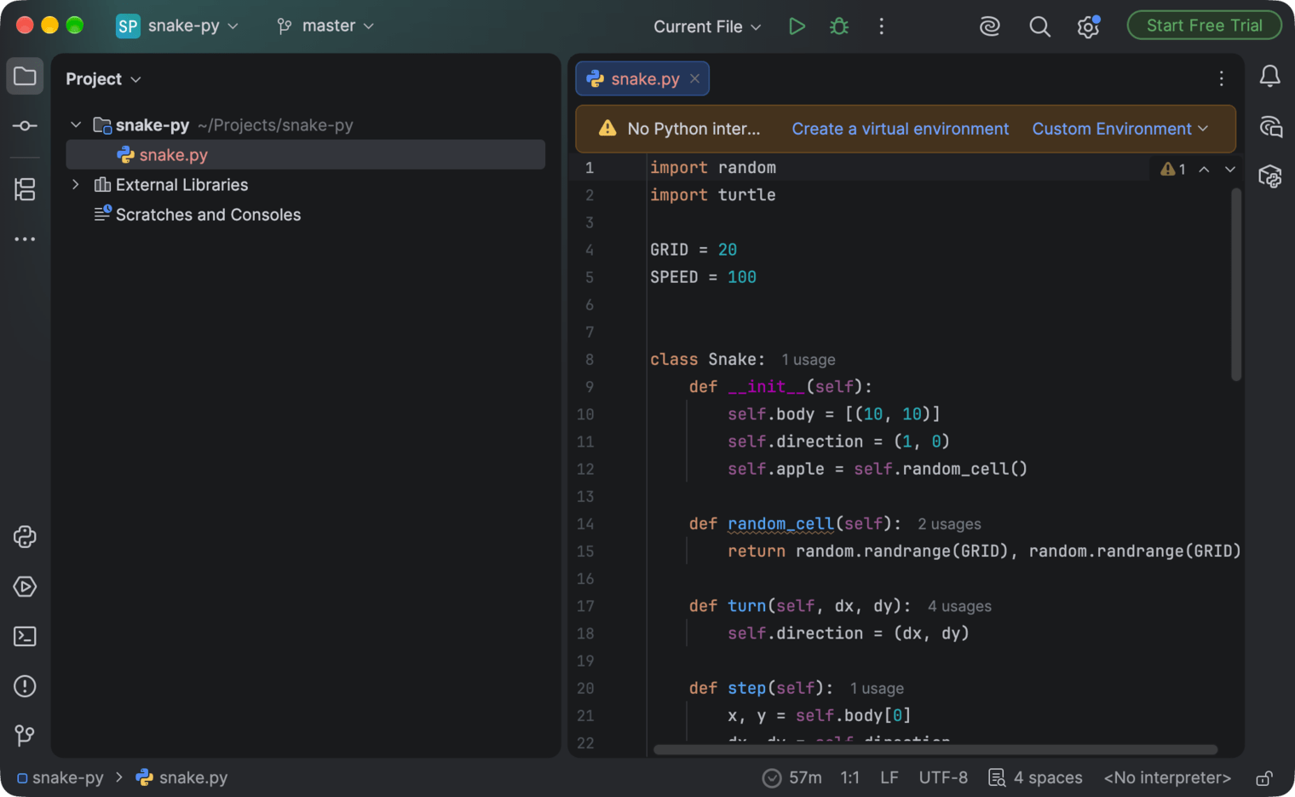Open the run toolbar more actions menu

881,26
